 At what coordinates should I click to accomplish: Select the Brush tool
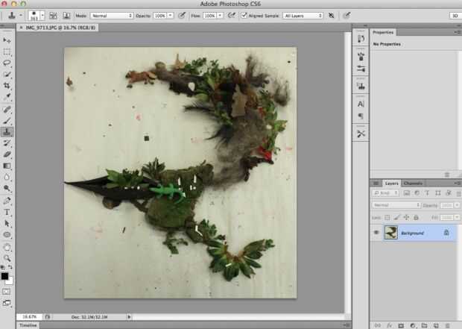tap(7, 121)
